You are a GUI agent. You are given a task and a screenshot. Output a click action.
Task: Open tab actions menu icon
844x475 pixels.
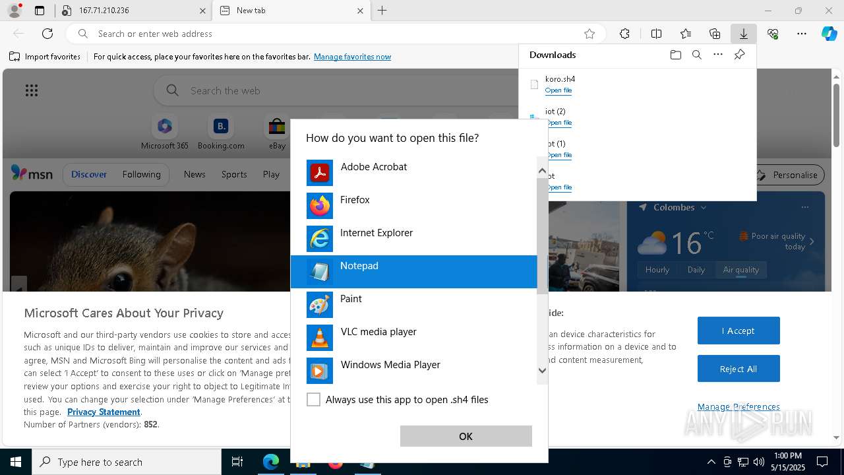click(40, 11)
